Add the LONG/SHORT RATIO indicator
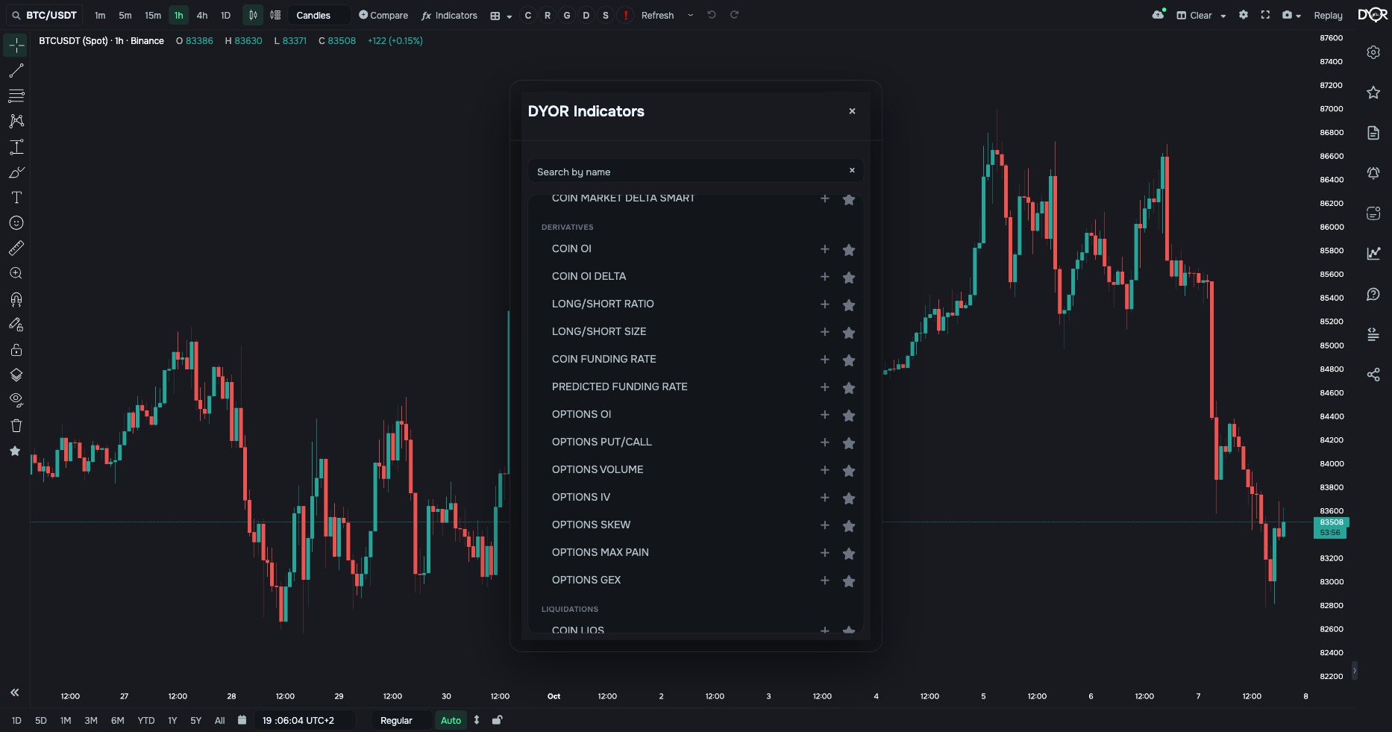Image resolution: width=1392 pixels, height=732 pixels. (824, 304)
